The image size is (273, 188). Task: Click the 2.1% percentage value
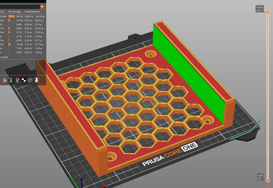[19, 36]
